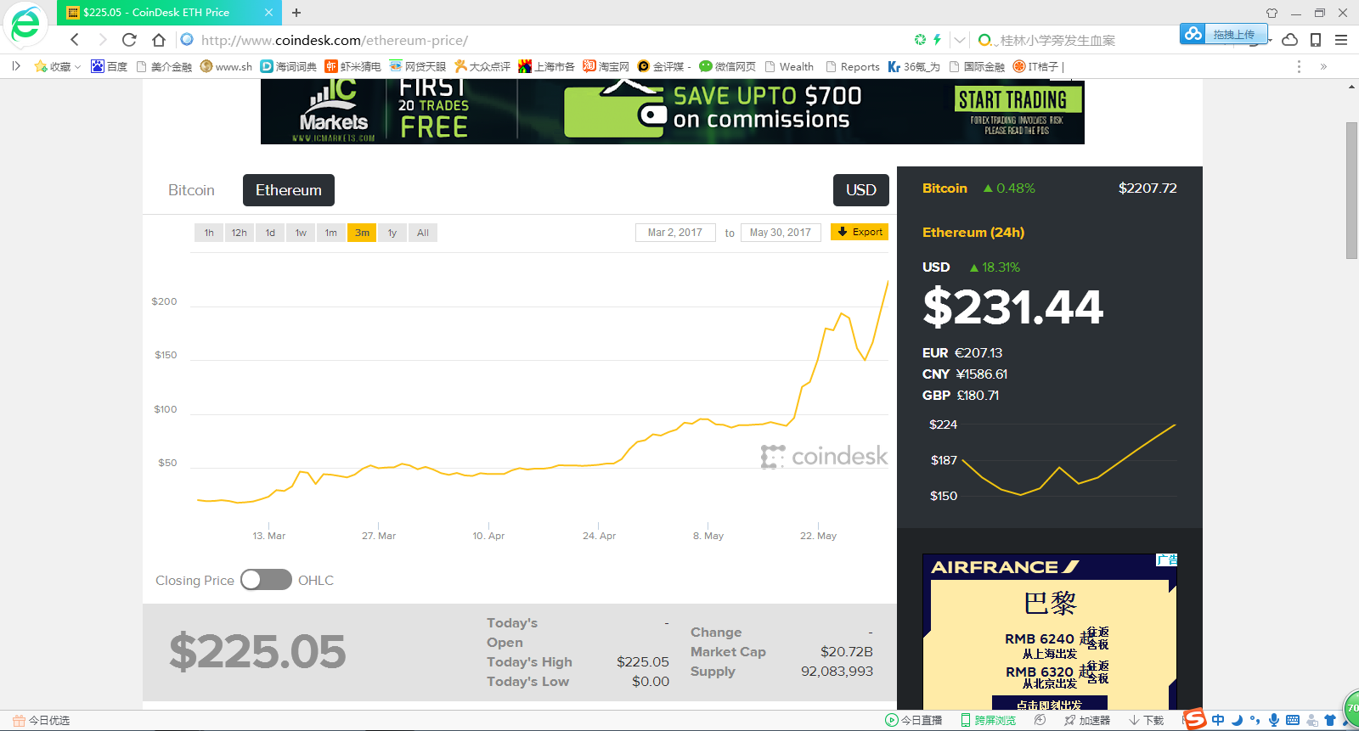The height and width of the screenshot is (731, 1359).
Task: Select the 1w chart range
Action: (x=301, y=233)
